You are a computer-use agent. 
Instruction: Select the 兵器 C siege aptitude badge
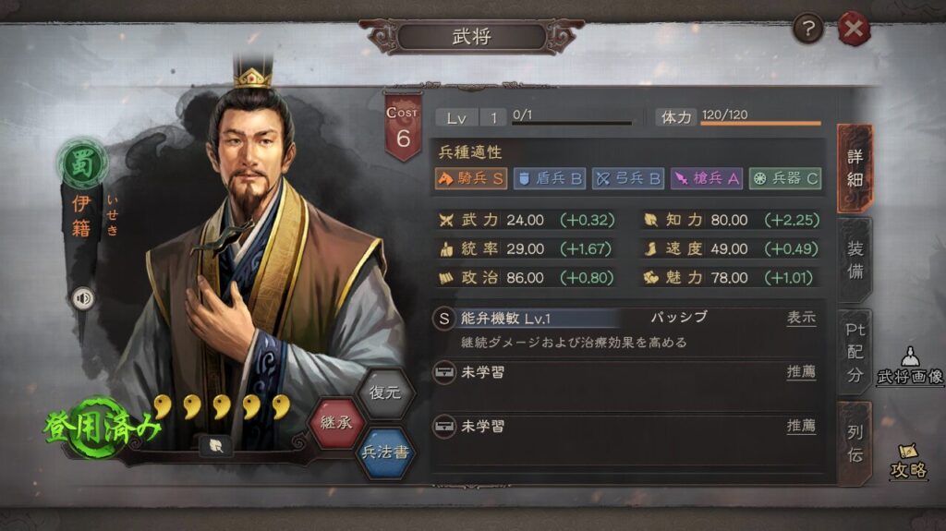(x=785, y=178)
